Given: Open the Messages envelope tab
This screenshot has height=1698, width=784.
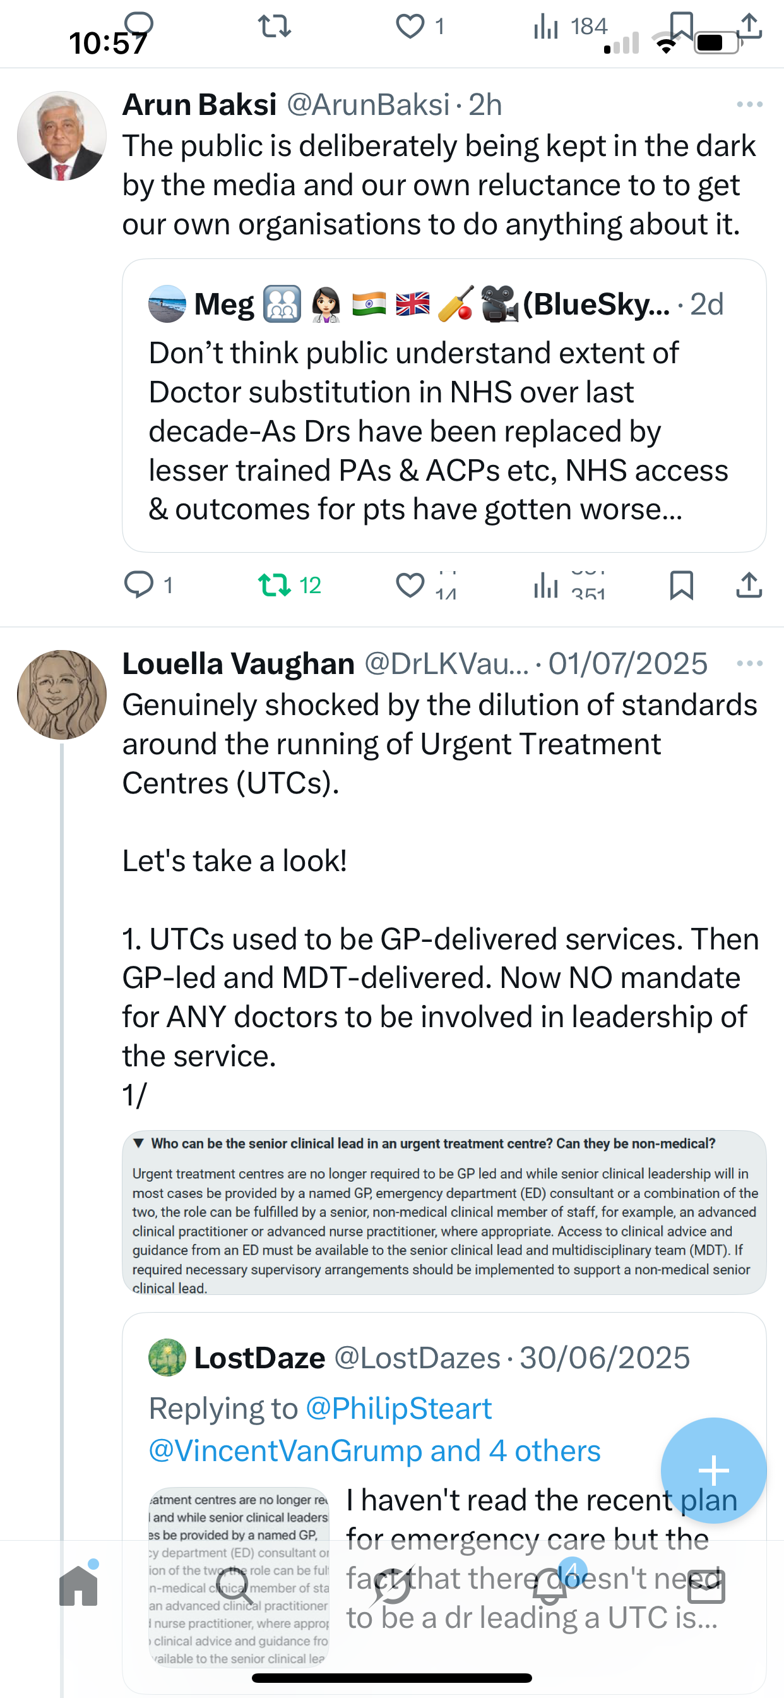Looking at the screenshot, I should point(706,1586).
